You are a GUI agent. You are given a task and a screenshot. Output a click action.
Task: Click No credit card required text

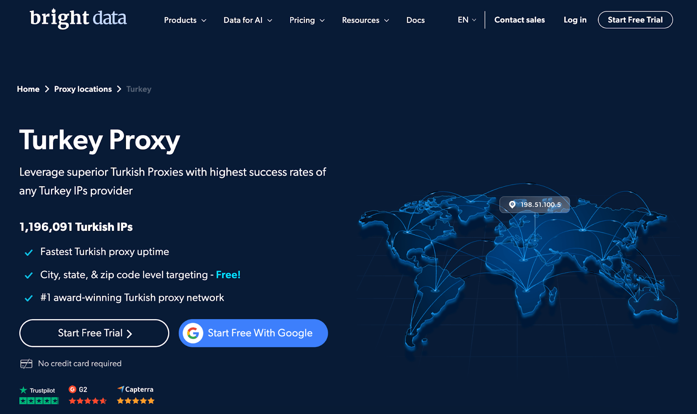[x=80, y=364]
